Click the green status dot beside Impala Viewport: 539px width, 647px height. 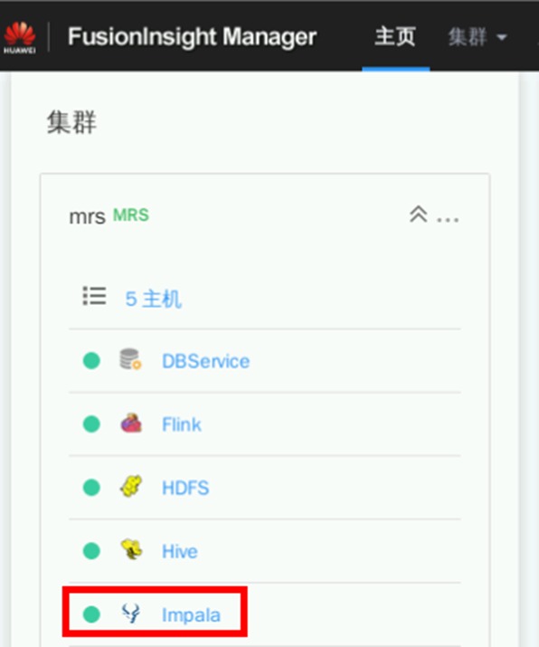click(x=91, y=614)
